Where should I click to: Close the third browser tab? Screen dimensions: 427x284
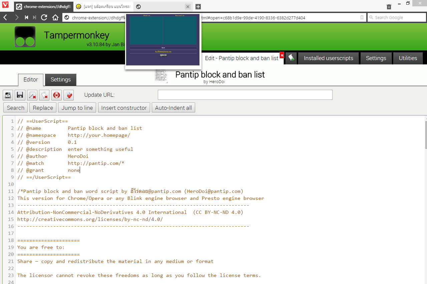(188, 7)
